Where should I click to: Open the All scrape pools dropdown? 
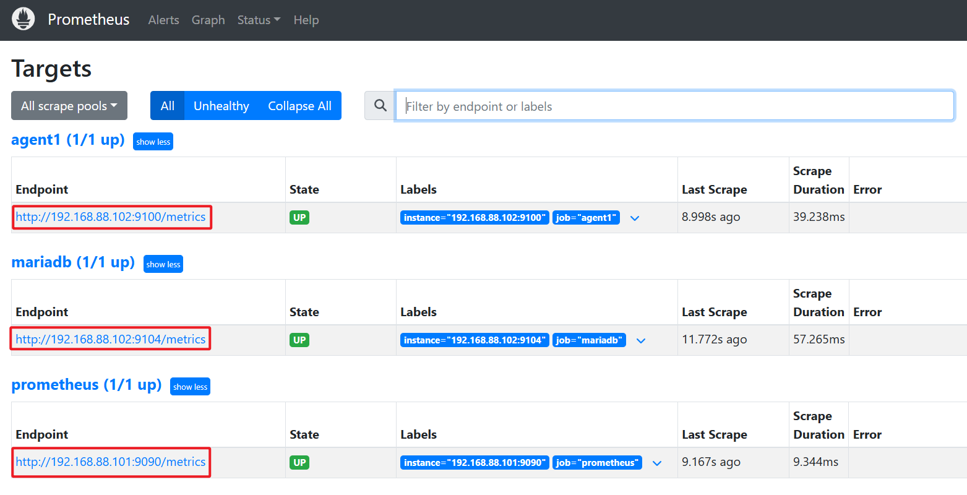pyautogui.click(x=69, y=106)
